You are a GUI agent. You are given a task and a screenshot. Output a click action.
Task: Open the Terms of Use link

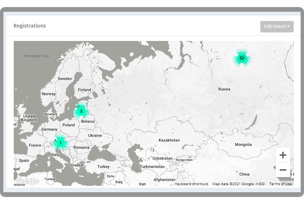click(x=281, y=184)
